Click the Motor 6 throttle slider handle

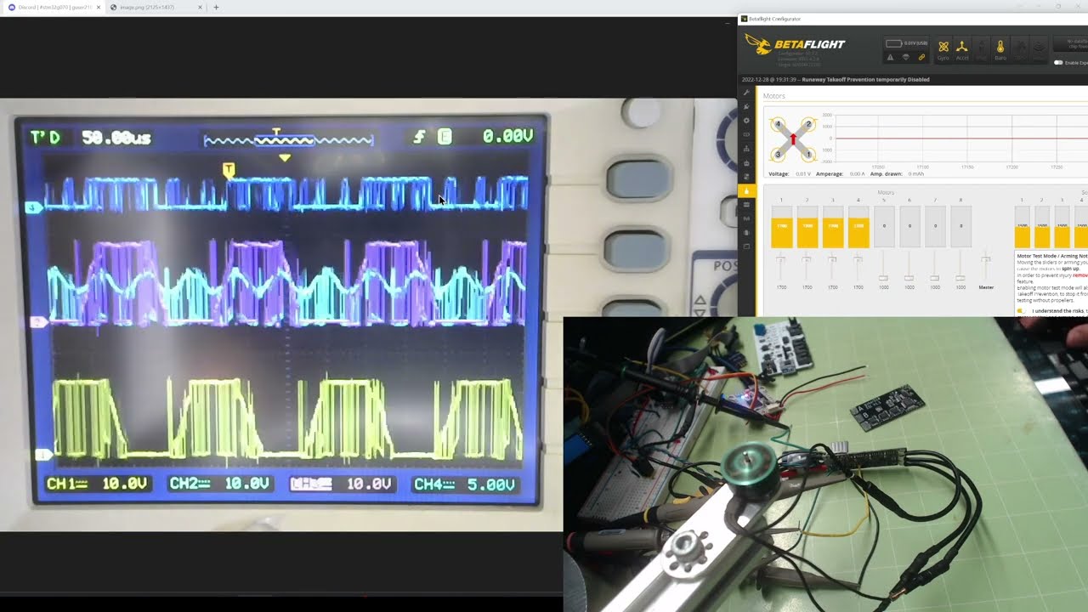pyautogui.click(x=909, y=278)
